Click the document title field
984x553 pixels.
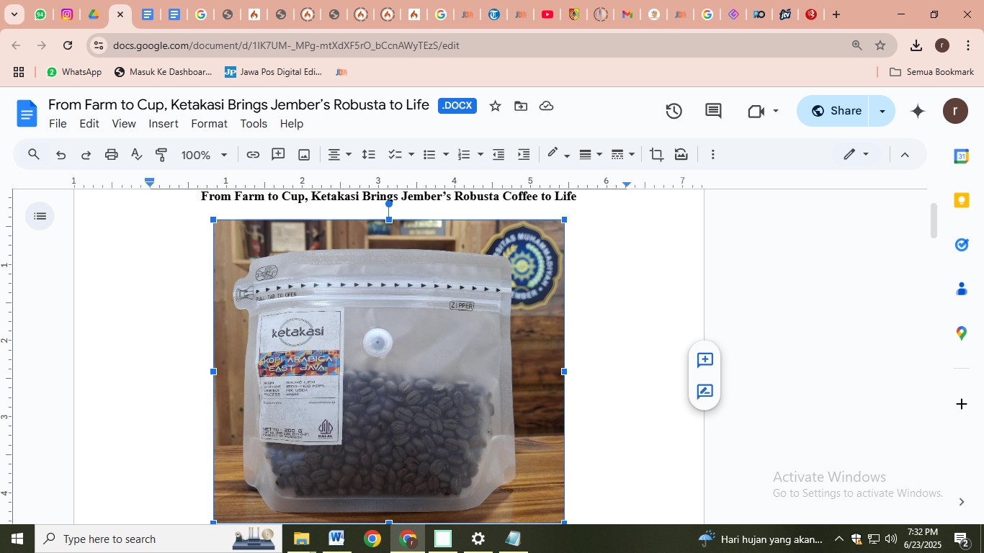238,105
